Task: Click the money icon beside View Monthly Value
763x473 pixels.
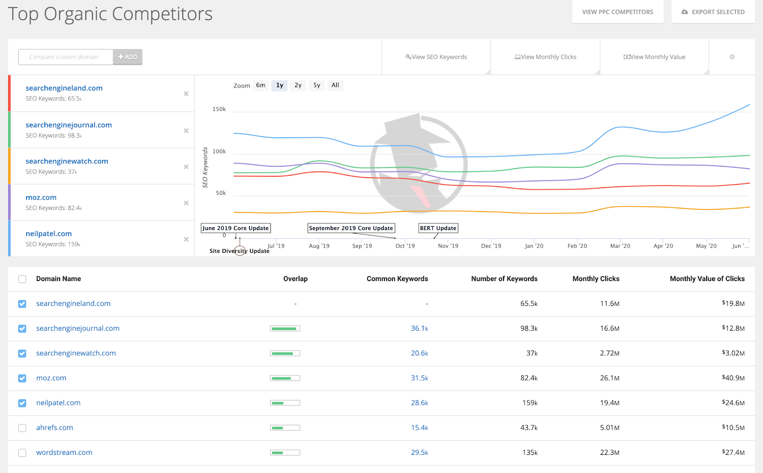Action: click(x=627, y=57)
